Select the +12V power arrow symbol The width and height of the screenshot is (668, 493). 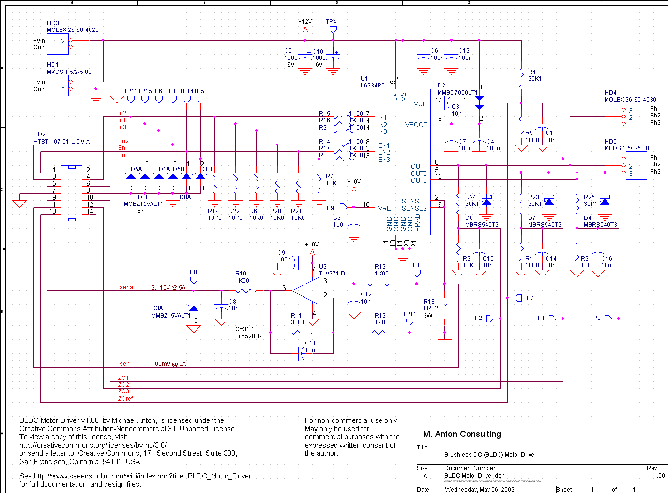[305, 30]
